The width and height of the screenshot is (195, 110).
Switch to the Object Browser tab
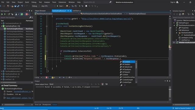(x=40, y=11)
